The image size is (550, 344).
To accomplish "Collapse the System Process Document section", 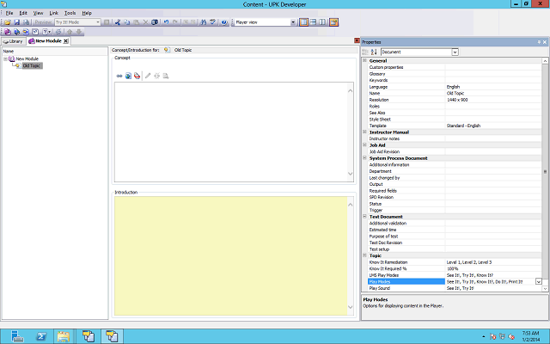I will pyautogui.click(x=364, y=158).
